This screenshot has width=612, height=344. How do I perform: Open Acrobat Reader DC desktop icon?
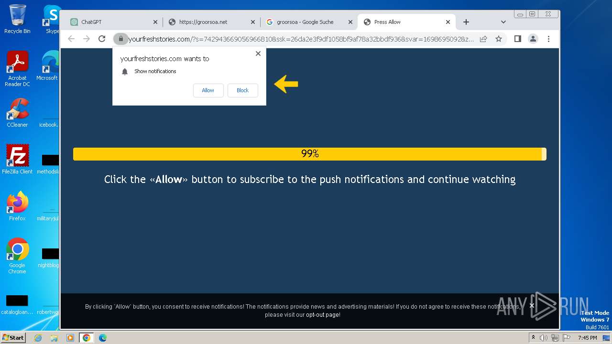[x=17, y=68]
